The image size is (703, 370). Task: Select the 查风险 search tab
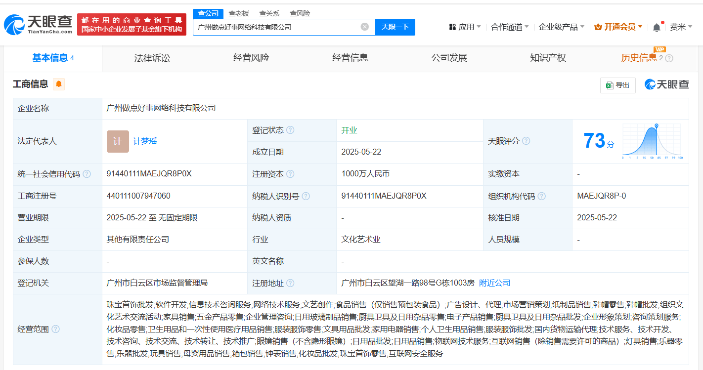point(300,13)
